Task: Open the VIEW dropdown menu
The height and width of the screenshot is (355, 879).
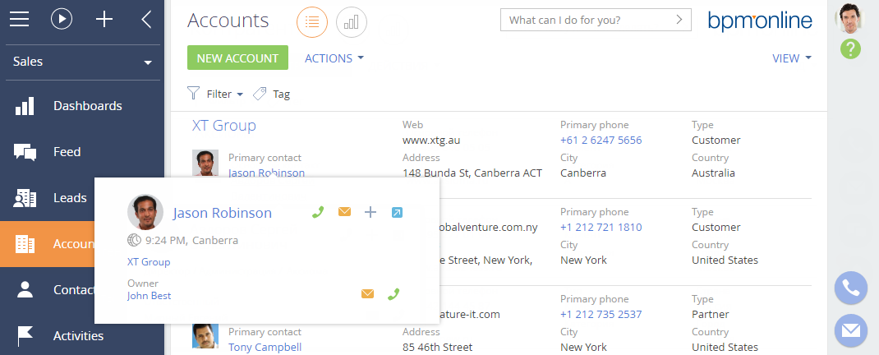Action: pyautogui.click(x=792, y=58)
